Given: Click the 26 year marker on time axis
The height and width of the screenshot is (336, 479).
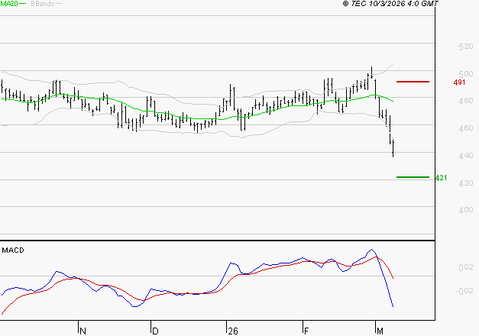Looking at the screenshot, I should tap(233, 331).
